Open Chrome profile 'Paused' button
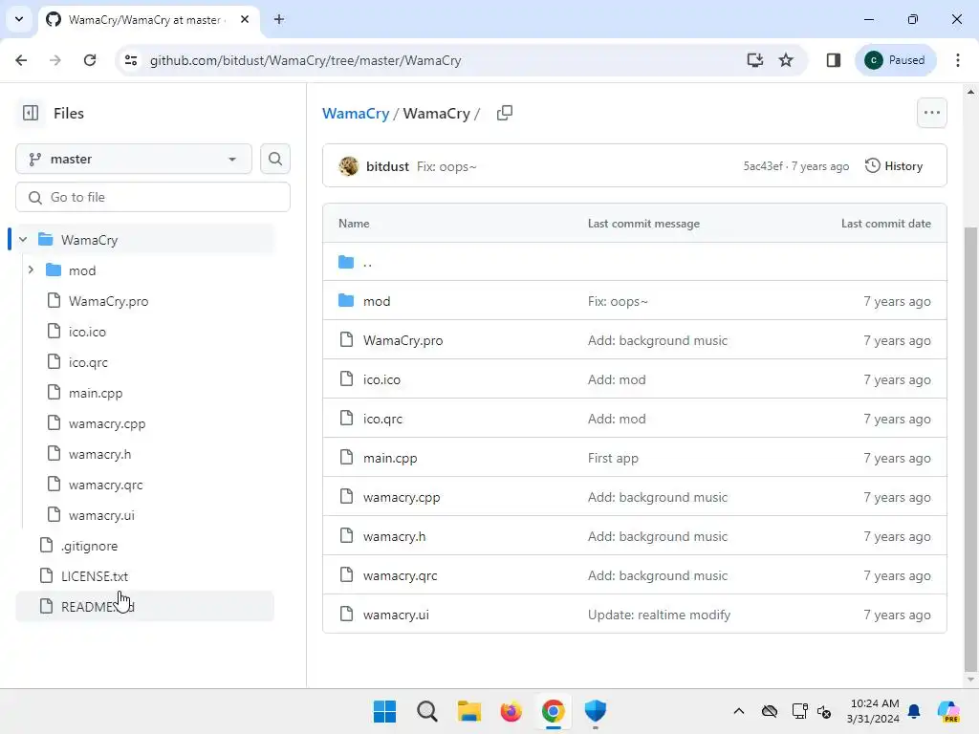The height and width of the screenshot is (734, 979). (895, 60)
